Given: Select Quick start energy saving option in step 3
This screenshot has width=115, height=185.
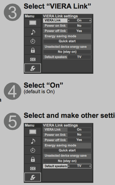Looking at the screenshot, I should point(67,41).
